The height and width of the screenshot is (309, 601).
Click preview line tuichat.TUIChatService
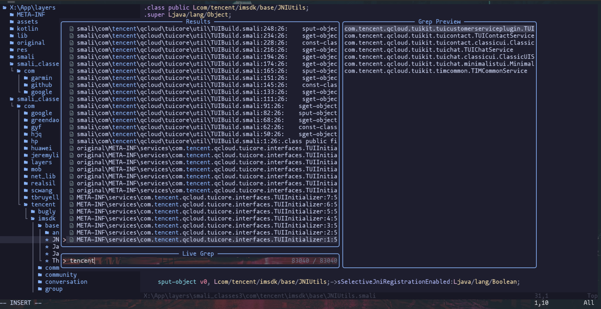click(x=429, y=50)
